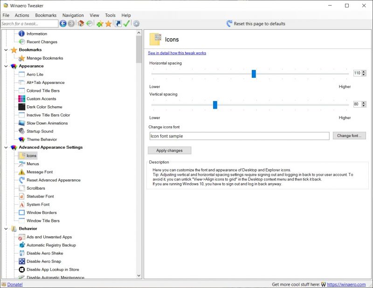The height and width of the screenshot is (288, 373).
Task: Click Reset this page to defaults
Action: click(256, 24)
